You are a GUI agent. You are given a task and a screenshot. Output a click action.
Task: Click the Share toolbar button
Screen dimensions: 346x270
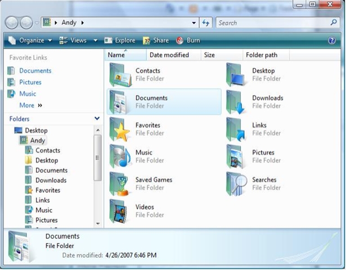pyautogui.click(x=156, y=40)
